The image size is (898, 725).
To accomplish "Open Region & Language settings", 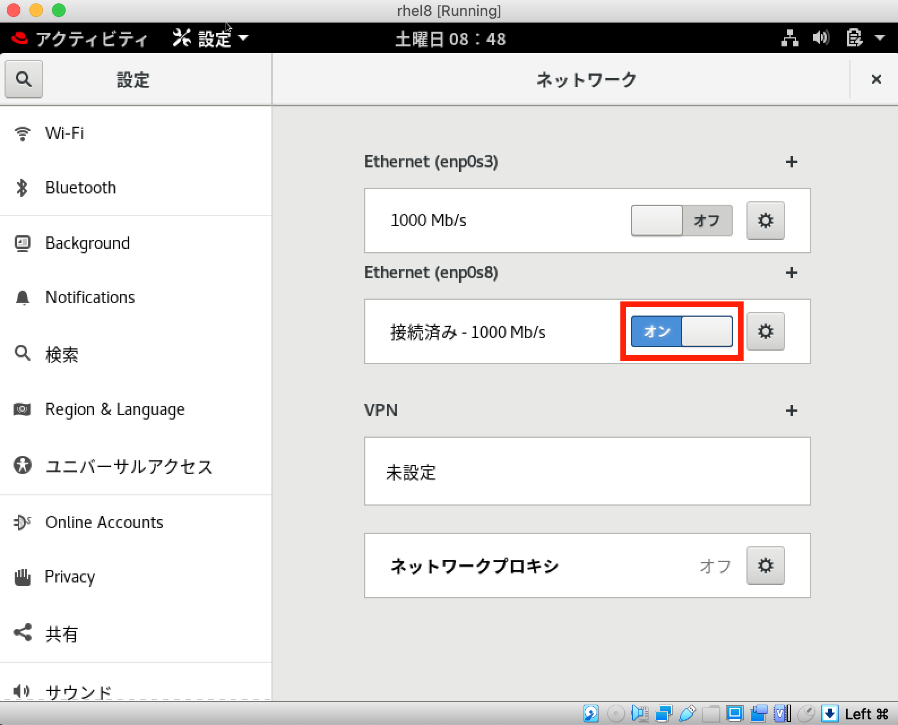I will tap(136, 409).
